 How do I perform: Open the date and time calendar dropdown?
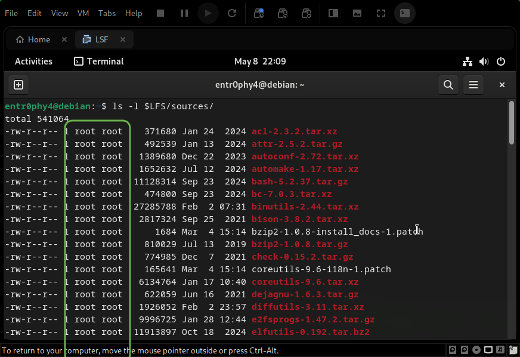tap(260, 61)
